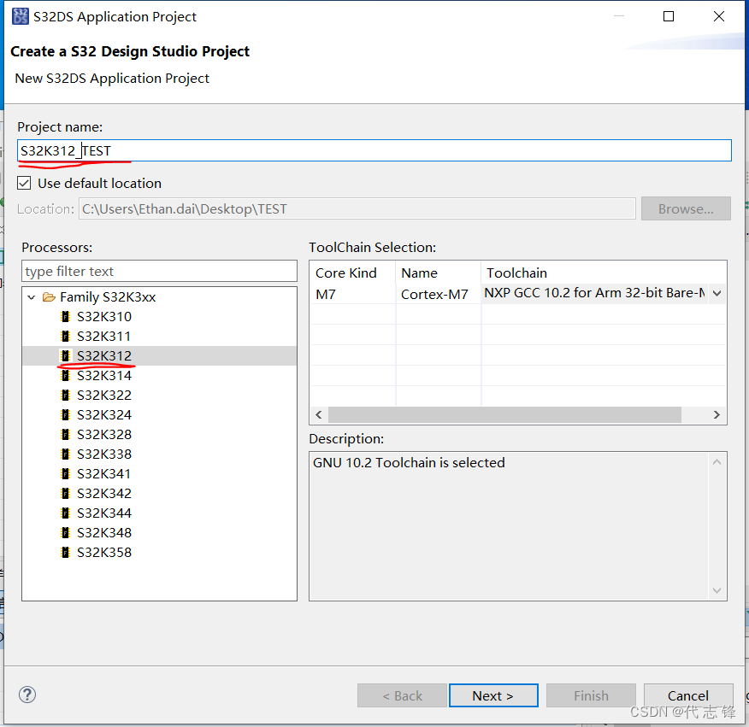Cancel the new project wizard
This screenshot has height=727, width=749.
[x=688, y=695]
